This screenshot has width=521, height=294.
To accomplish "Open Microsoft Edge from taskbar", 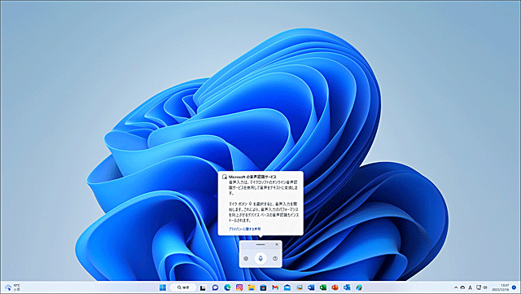I will (227, 287).
